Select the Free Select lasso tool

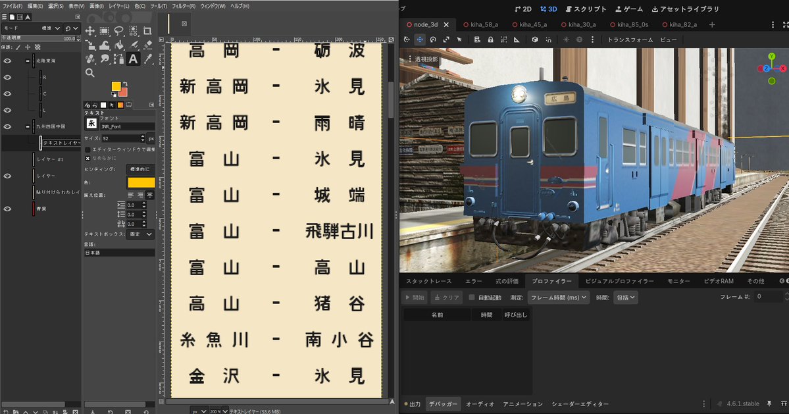click(118, 31)
